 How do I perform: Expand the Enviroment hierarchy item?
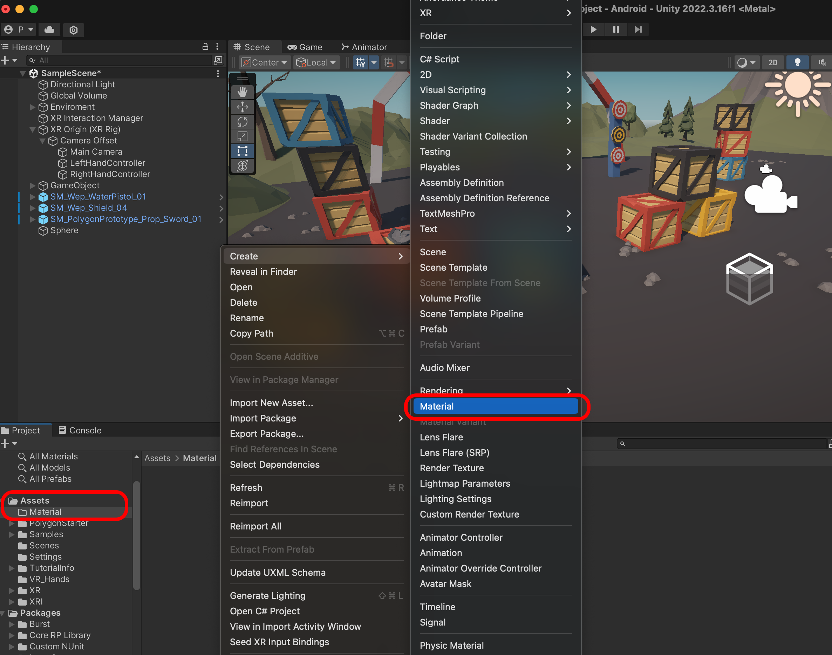click(33, 107)
